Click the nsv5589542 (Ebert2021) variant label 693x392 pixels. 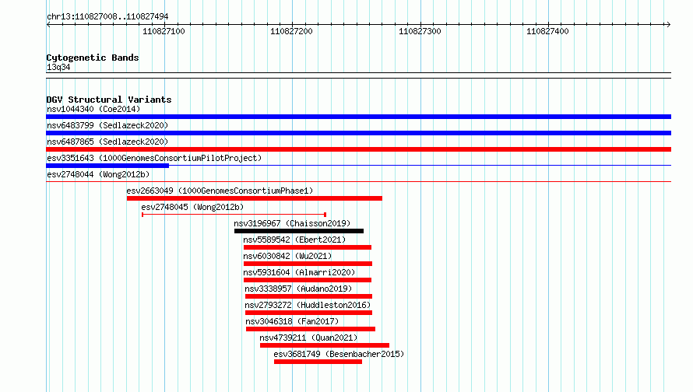[294, 240]
